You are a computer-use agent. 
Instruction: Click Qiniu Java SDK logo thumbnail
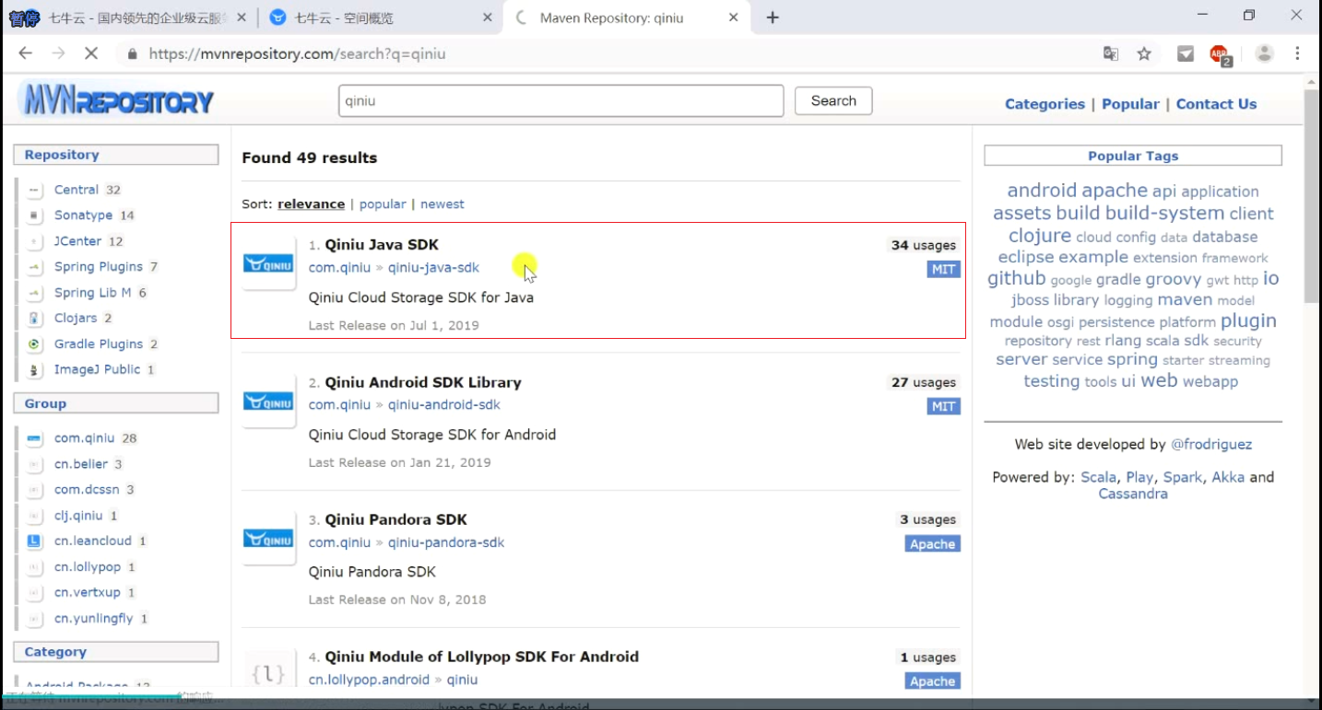[x=268, y=264]
